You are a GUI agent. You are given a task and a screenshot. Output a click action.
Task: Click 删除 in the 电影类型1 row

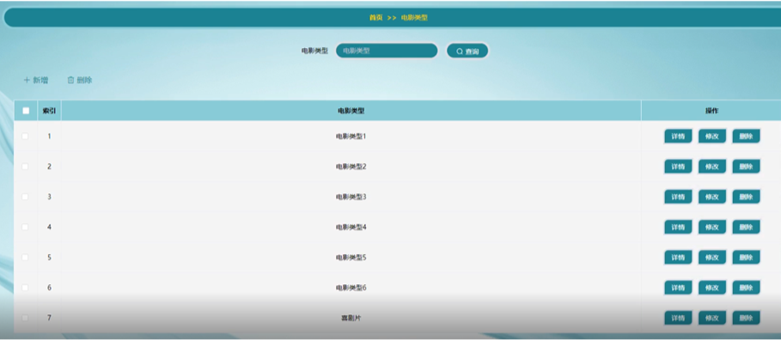pyautogui.click(x=746, y=137)
